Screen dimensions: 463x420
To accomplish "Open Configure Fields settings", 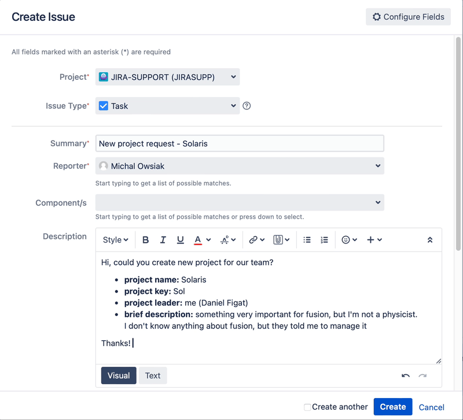I will (408, 17).
